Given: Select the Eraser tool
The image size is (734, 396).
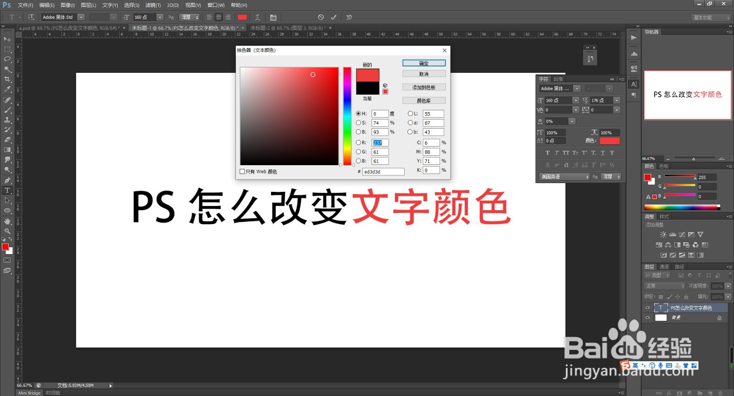Looking at the screenshot, I should pyautogui.click(x=7, y=140).
